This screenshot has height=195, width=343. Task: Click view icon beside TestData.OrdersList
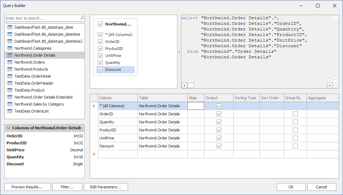[x=10, y=111]
